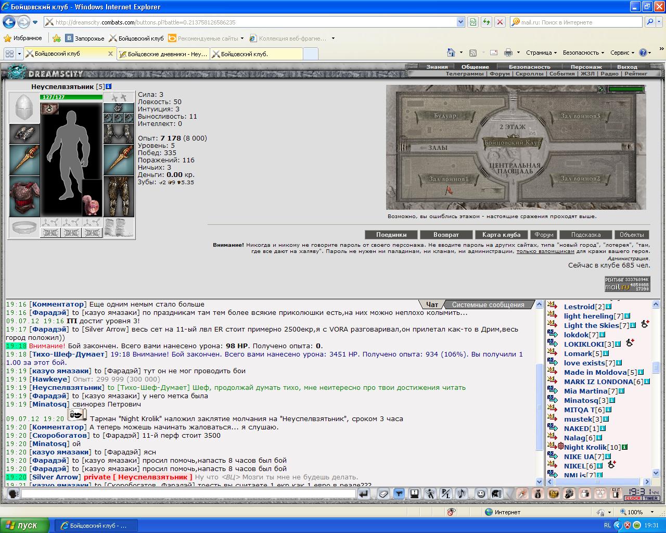Click the Подсказка button
The width and height of the screenshot is (666, 533).
pyautogui.click(x=585, y=235)
